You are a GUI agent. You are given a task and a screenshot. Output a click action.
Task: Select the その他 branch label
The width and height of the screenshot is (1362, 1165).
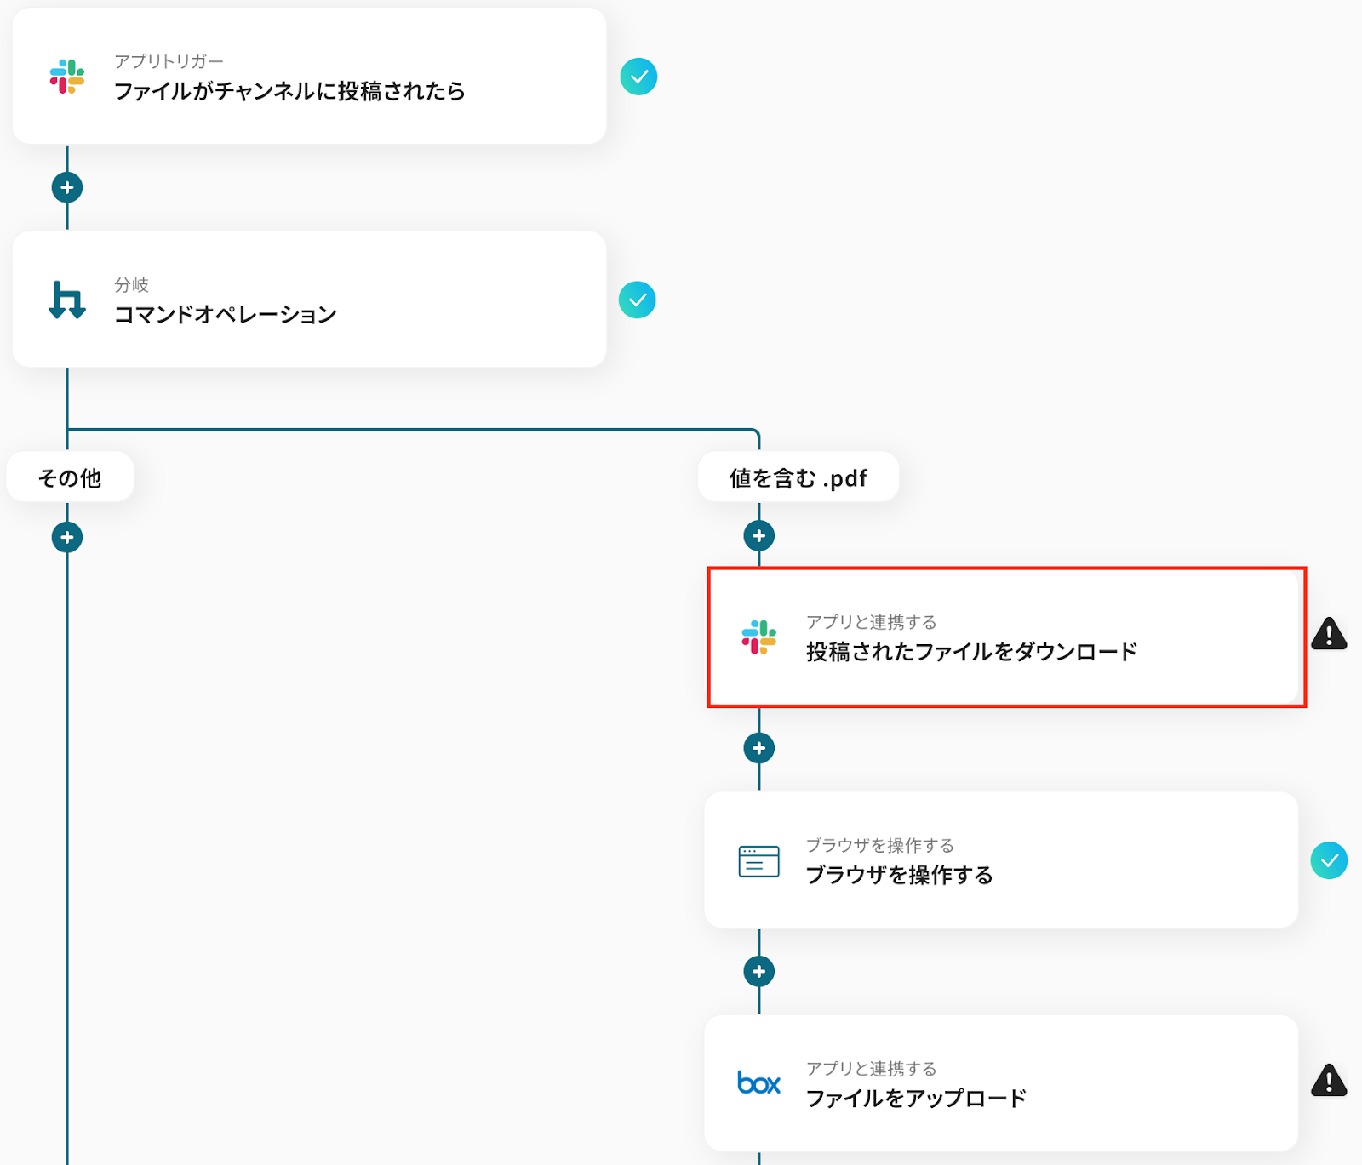pos(70,477)
